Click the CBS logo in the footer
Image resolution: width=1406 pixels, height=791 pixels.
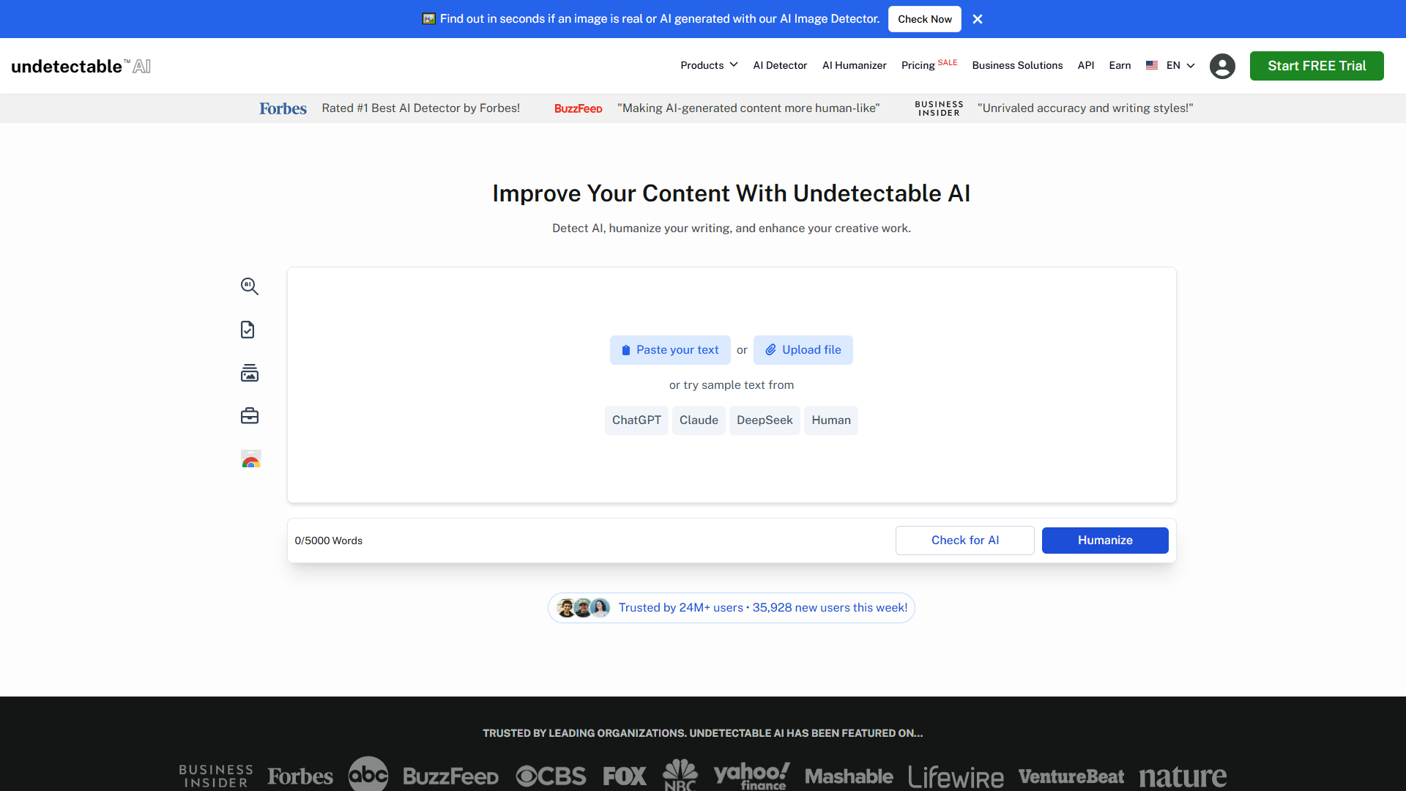tap(551, 776)
